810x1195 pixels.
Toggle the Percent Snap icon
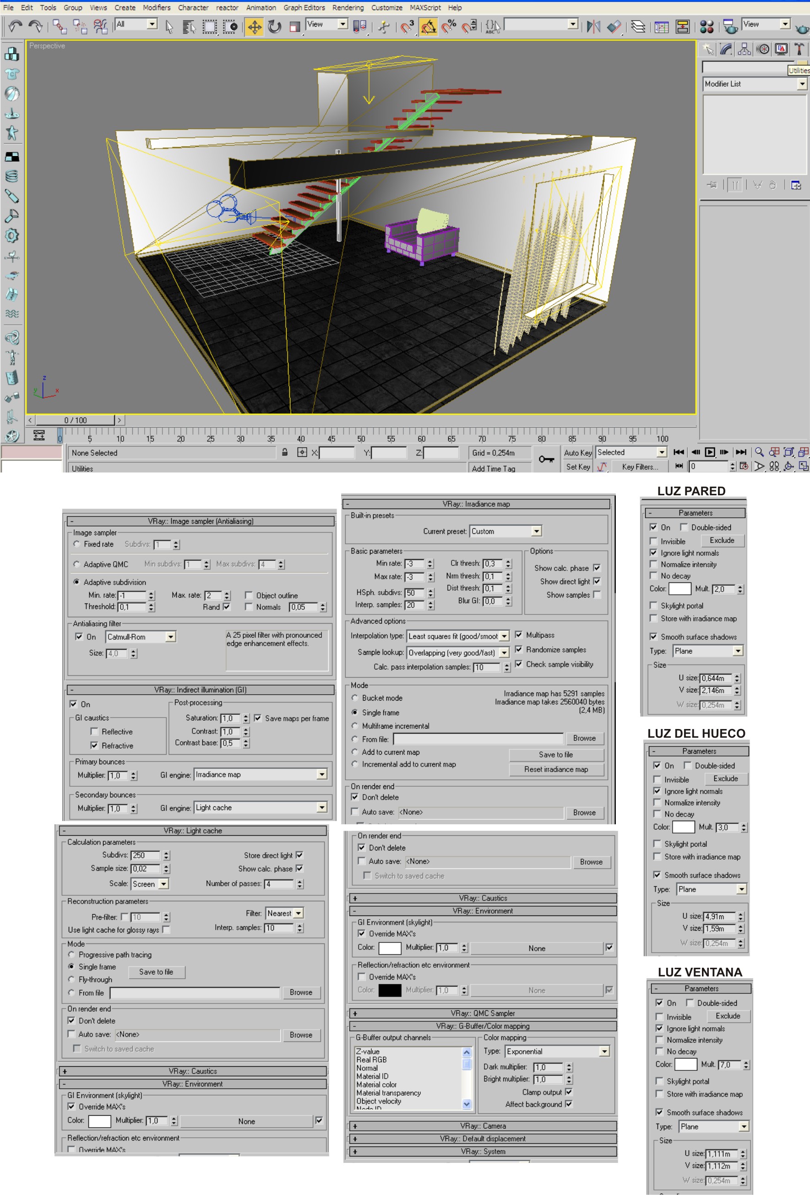[x=450, y=26]
